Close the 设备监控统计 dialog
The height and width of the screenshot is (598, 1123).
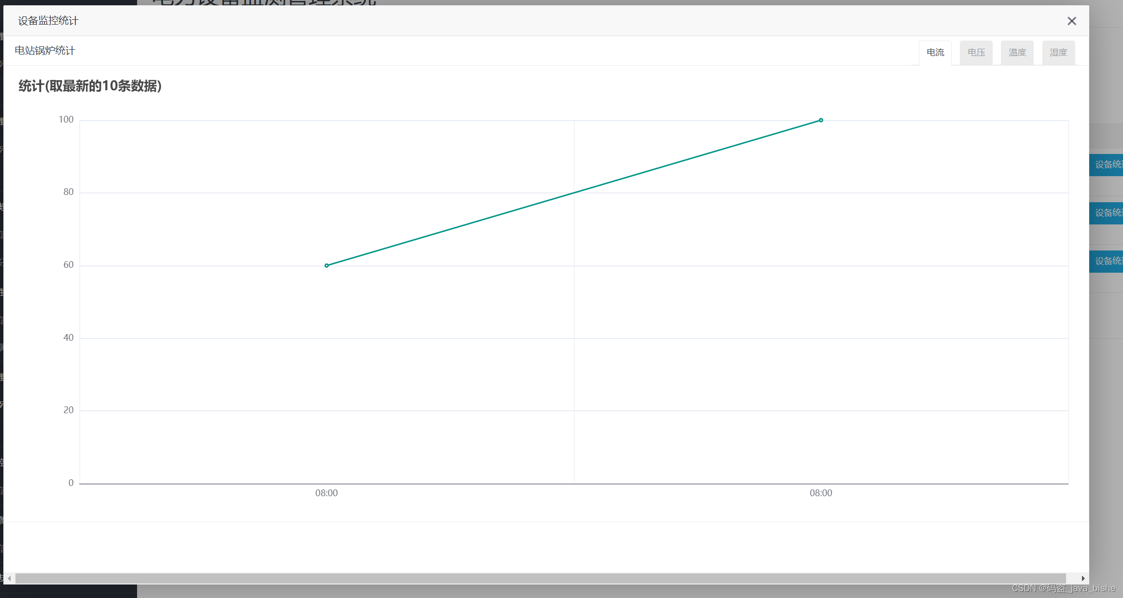1071,21
